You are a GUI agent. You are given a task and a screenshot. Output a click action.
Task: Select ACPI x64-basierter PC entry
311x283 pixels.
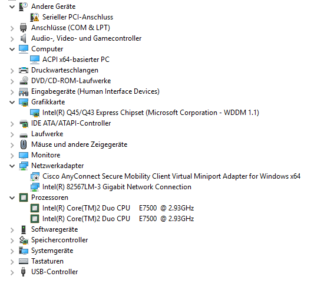click(x=76, y=60)
